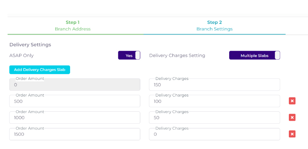Toggle the ASAP Only Yes switch
This screenshot has width=308, height=149.
[x=129, y=55]
